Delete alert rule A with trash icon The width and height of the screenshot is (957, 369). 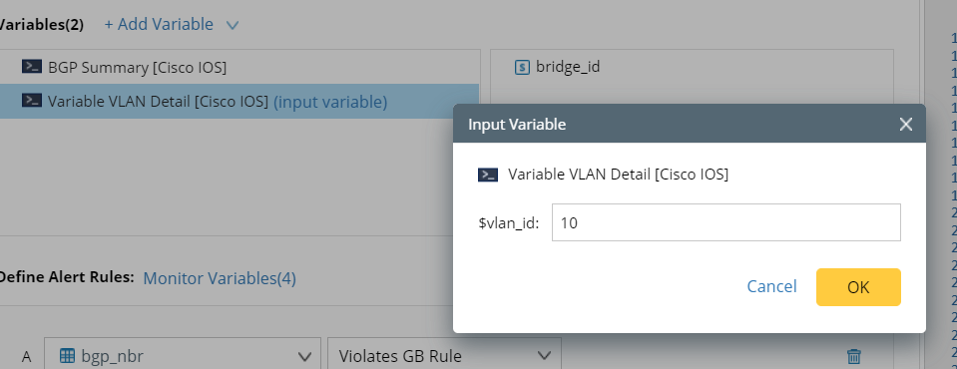pos(854,356)
